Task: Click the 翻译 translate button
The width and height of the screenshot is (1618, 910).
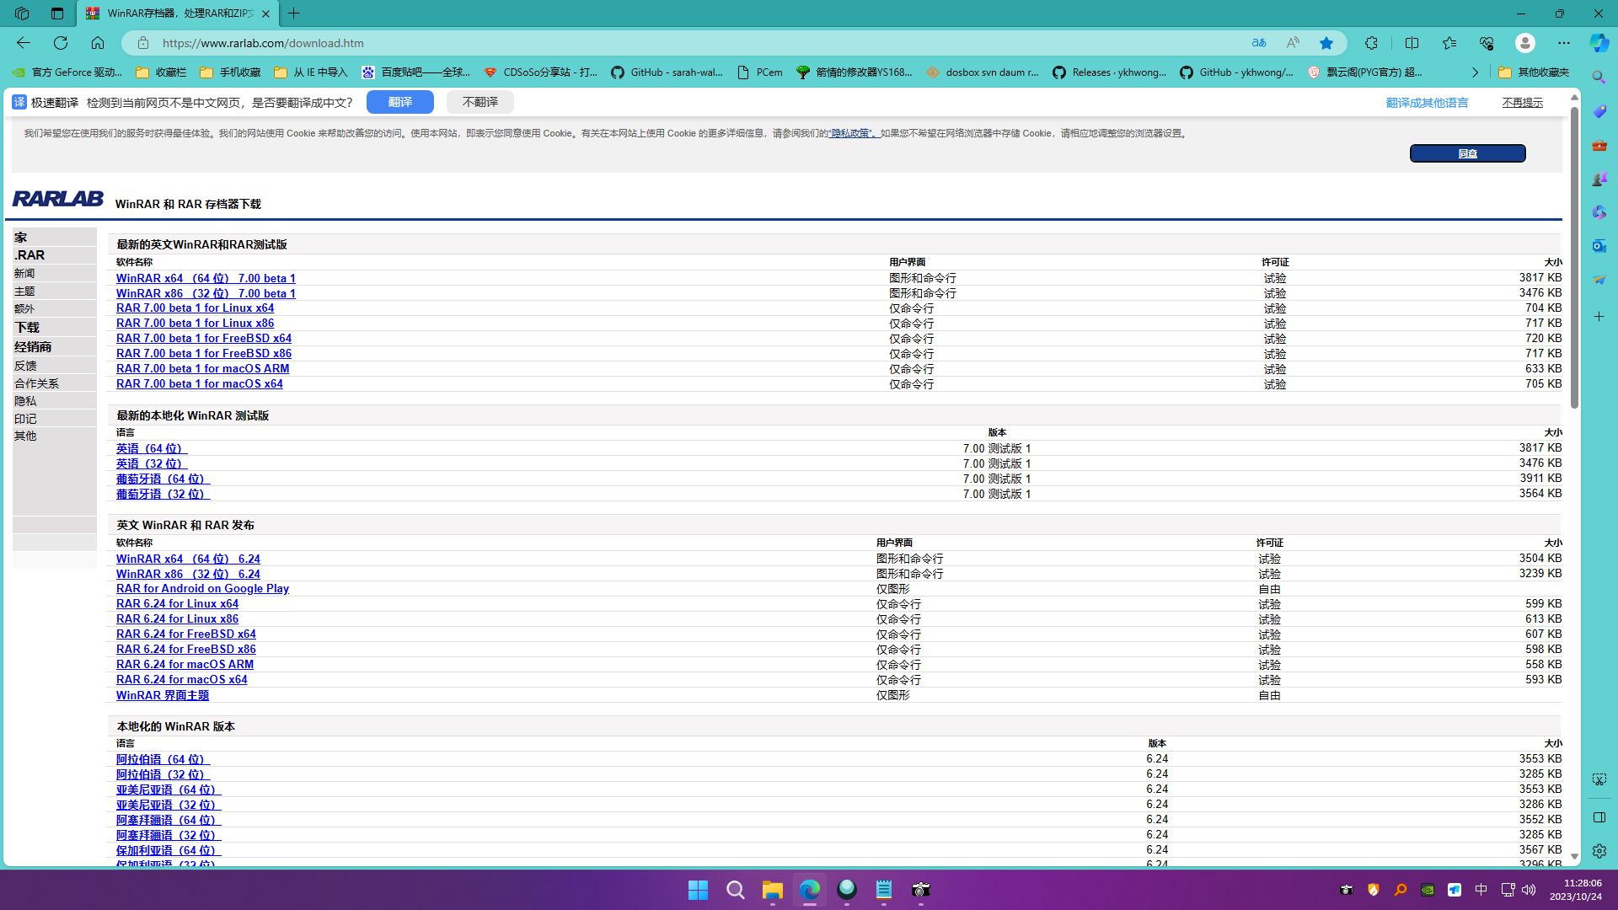Action: tap(399, 102)
